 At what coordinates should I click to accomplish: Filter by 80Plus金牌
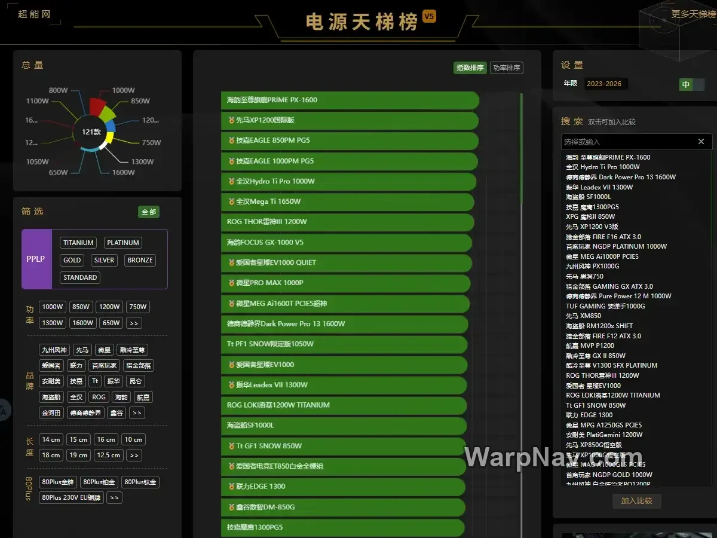(58, 482)
